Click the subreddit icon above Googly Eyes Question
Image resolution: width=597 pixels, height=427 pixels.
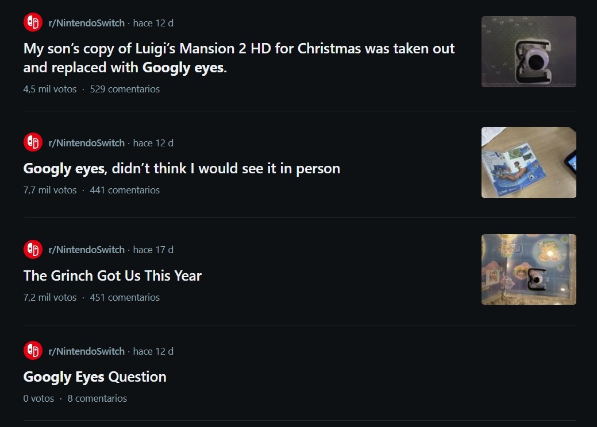tap(33, 351)
